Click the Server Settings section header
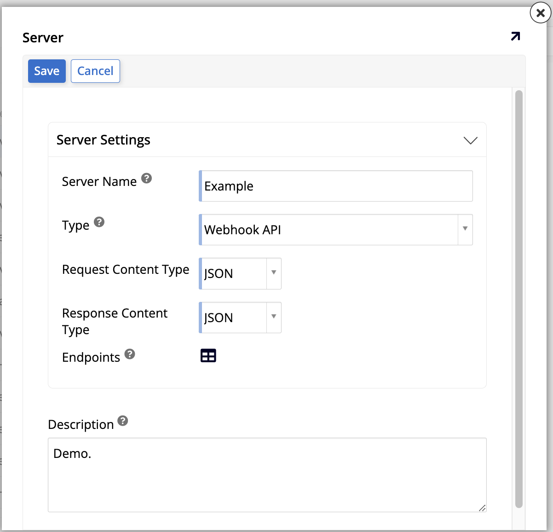Screen dimensions: 553x532 (x=104, y=140)
